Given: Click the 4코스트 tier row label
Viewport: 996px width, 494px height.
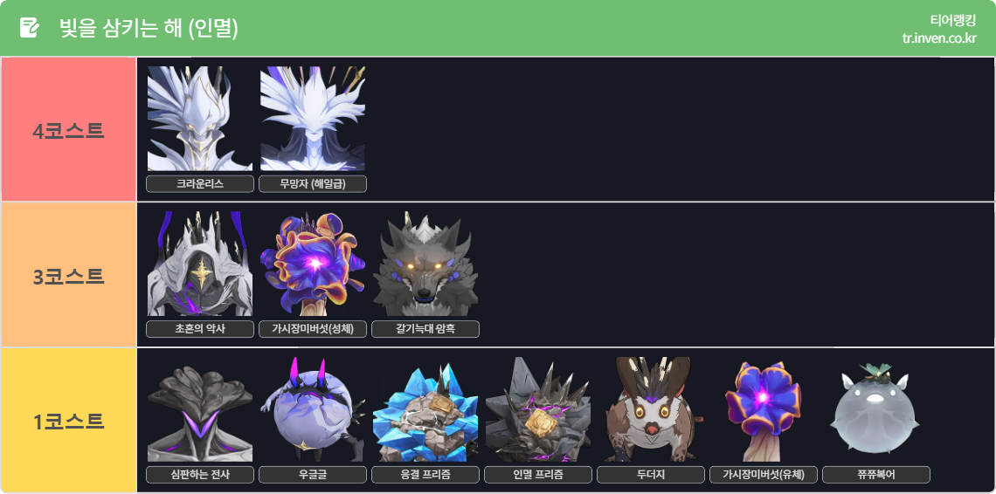Looking at the screenshot, I should point(69,129).
